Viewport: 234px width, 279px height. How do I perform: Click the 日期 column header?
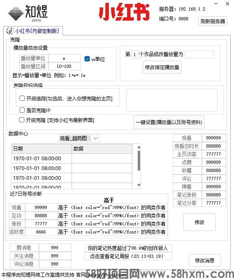pos(42,149)
